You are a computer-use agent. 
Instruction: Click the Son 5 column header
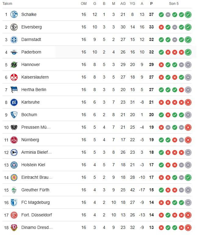point(174,4)
